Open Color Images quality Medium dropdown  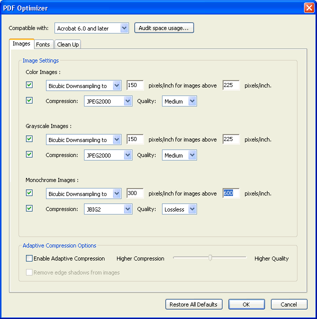179,101
